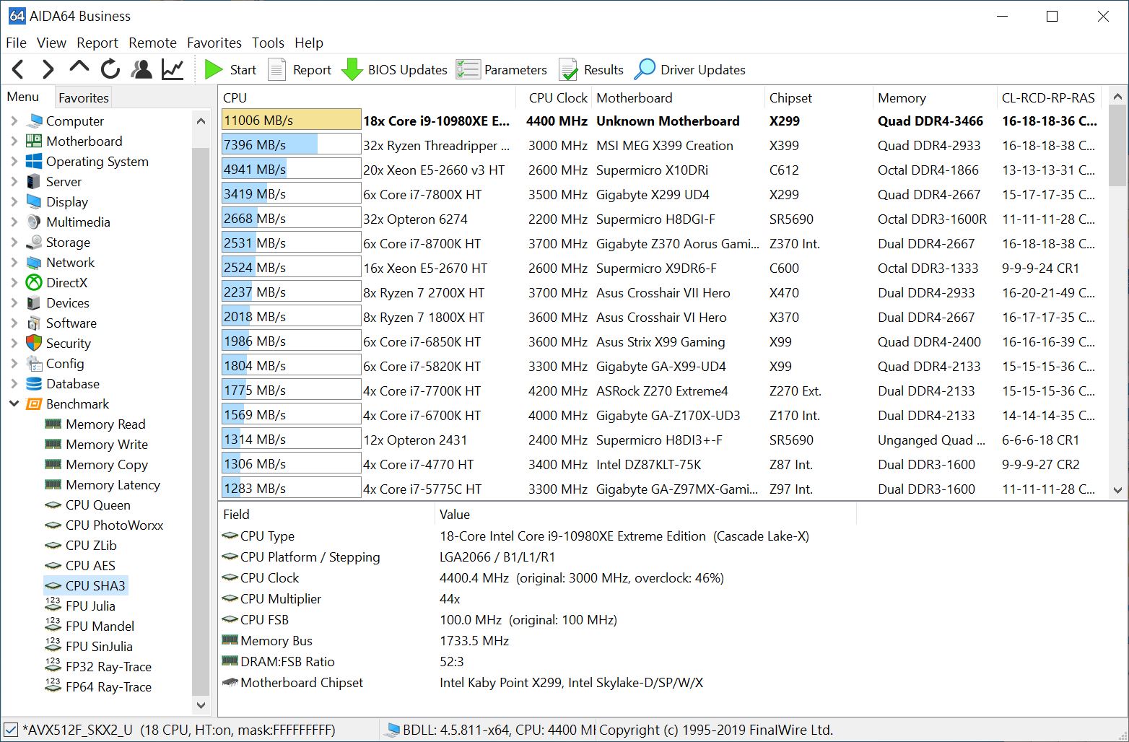Expand the Computer tree node

point(14,121)
